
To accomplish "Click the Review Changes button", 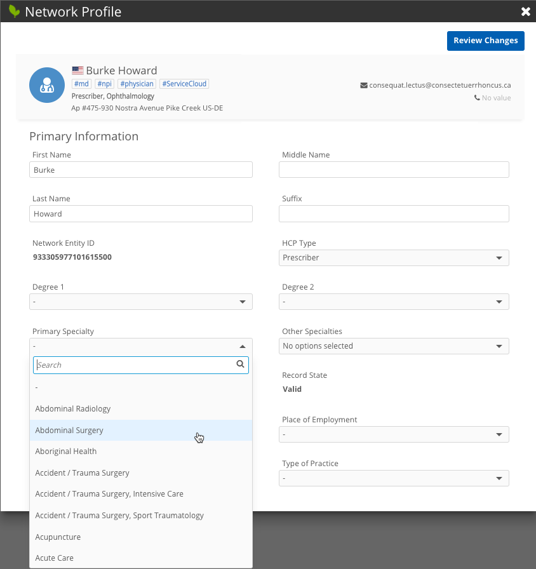I will point(485,41).
